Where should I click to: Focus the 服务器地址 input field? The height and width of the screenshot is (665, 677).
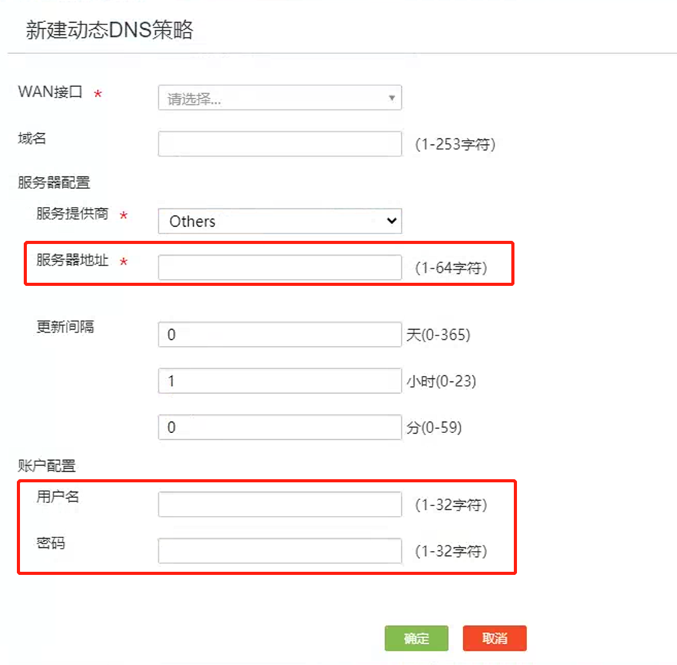pos(279,268)
